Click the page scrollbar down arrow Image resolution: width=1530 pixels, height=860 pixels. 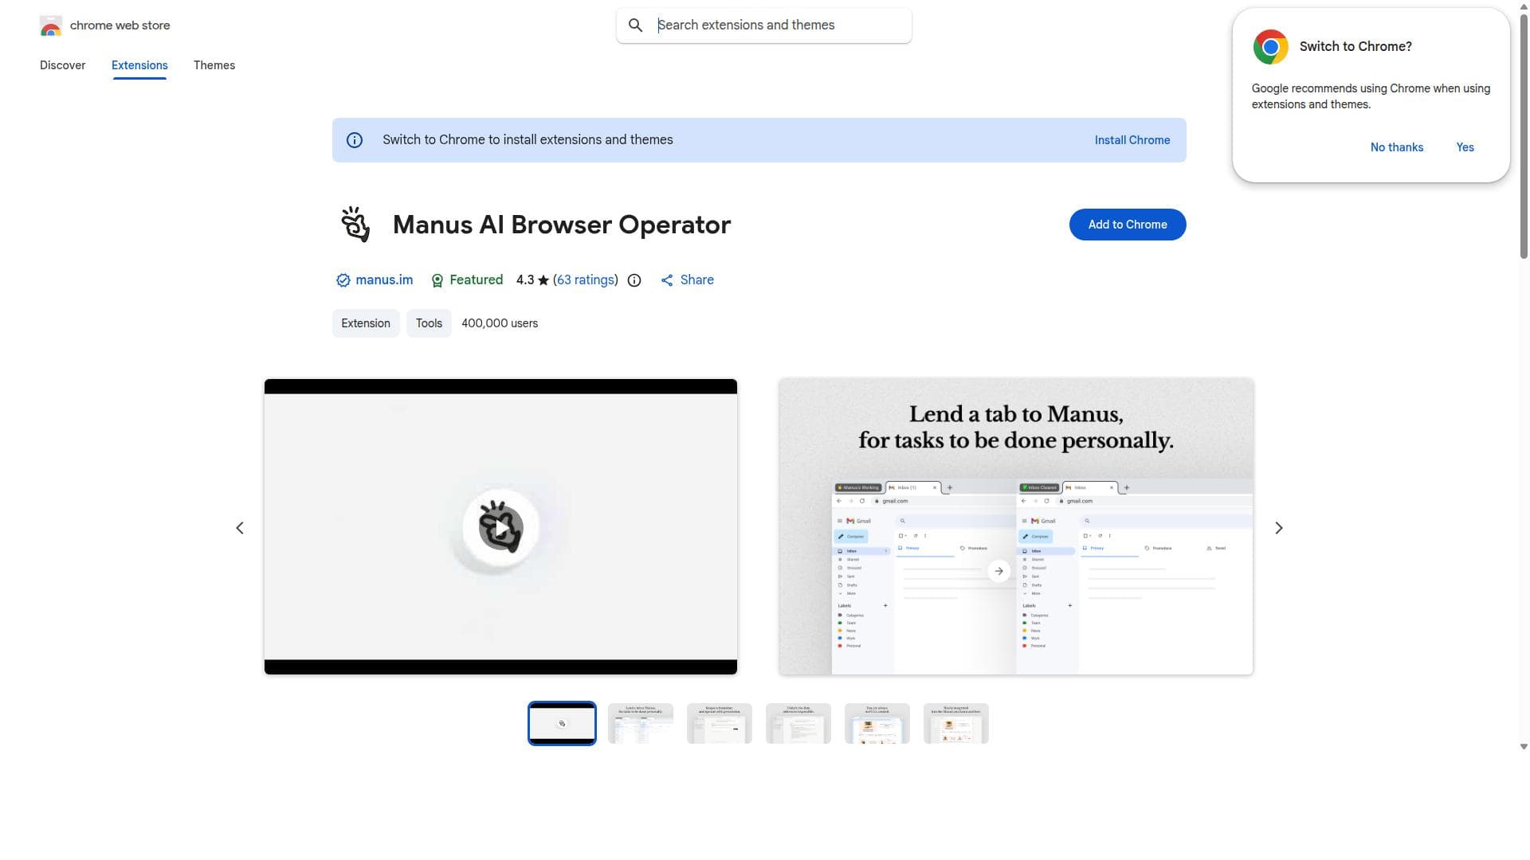tap(1524, 747)
